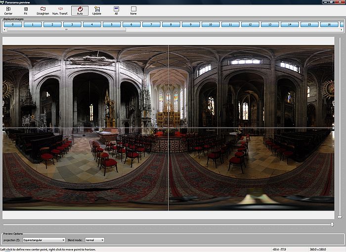This screenshot has width=346, height=252.
Task: Toggle displayed image 16 button
Action: click(329, 24)
